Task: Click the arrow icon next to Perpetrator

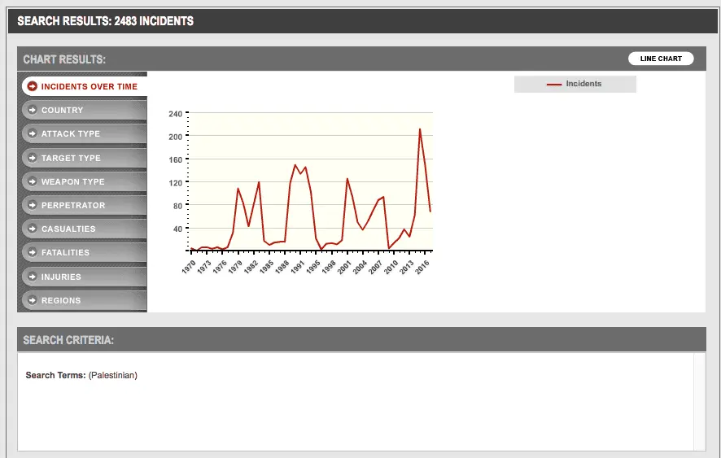Action: 31,205
